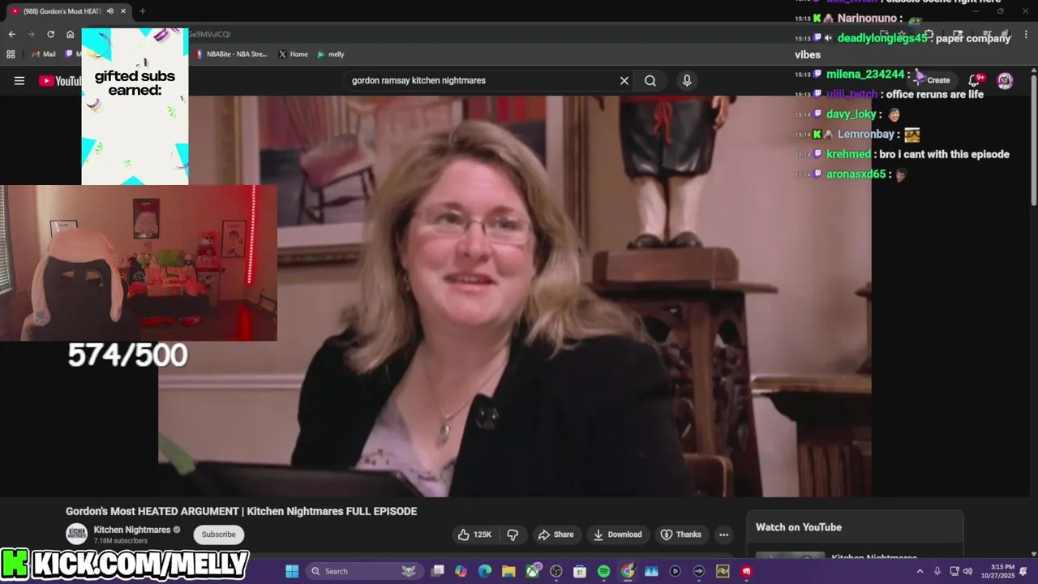Open the Kitchen Nightmares channel name link
The width and height of the screenshot is (1038, 584).
click(x=132, y=530)
